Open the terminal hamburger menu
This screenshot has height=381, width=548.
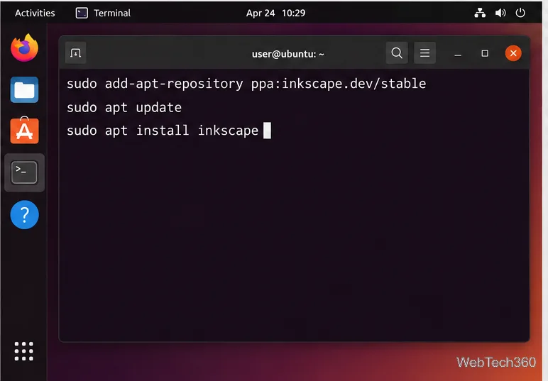[x=424, y=53]
